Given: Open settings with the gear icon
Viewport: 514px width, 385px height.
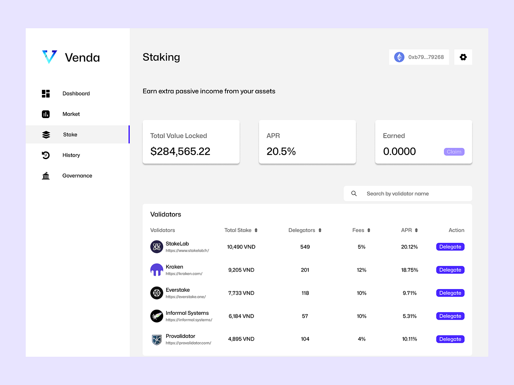Looking at the screenshot, I should tap(463, 57).
